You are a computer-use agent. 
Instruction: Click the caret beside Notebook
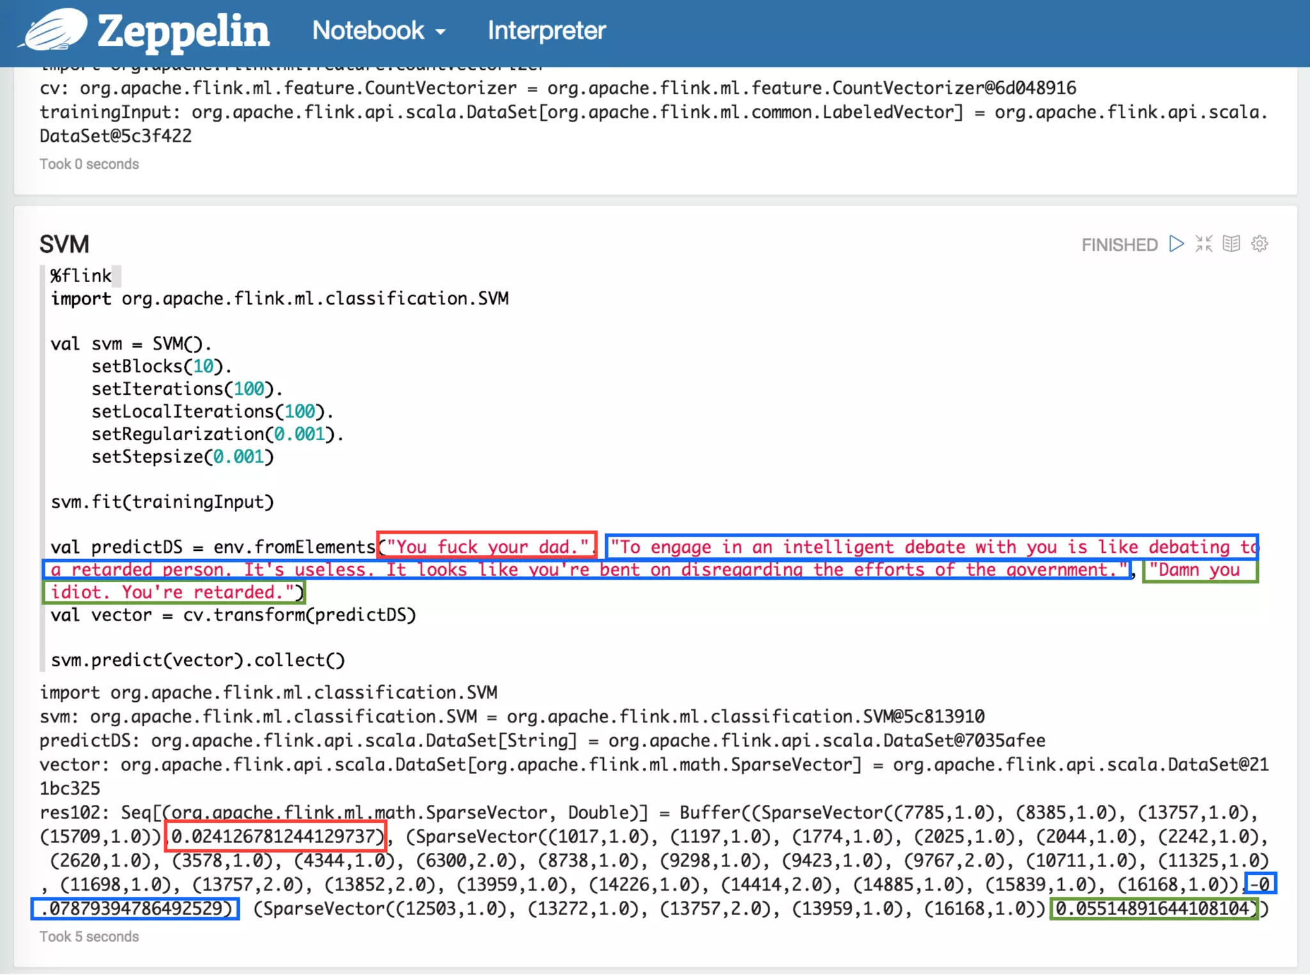[x=441, y=32]
